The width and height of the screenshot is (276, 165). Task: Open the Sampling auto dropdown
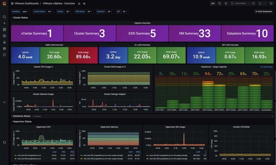26,12
